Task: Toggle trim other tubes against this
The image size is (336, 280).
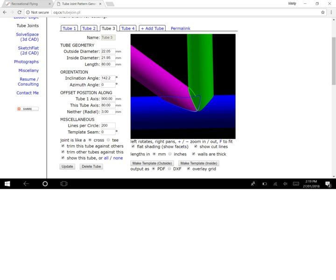Action: point(63,152)
